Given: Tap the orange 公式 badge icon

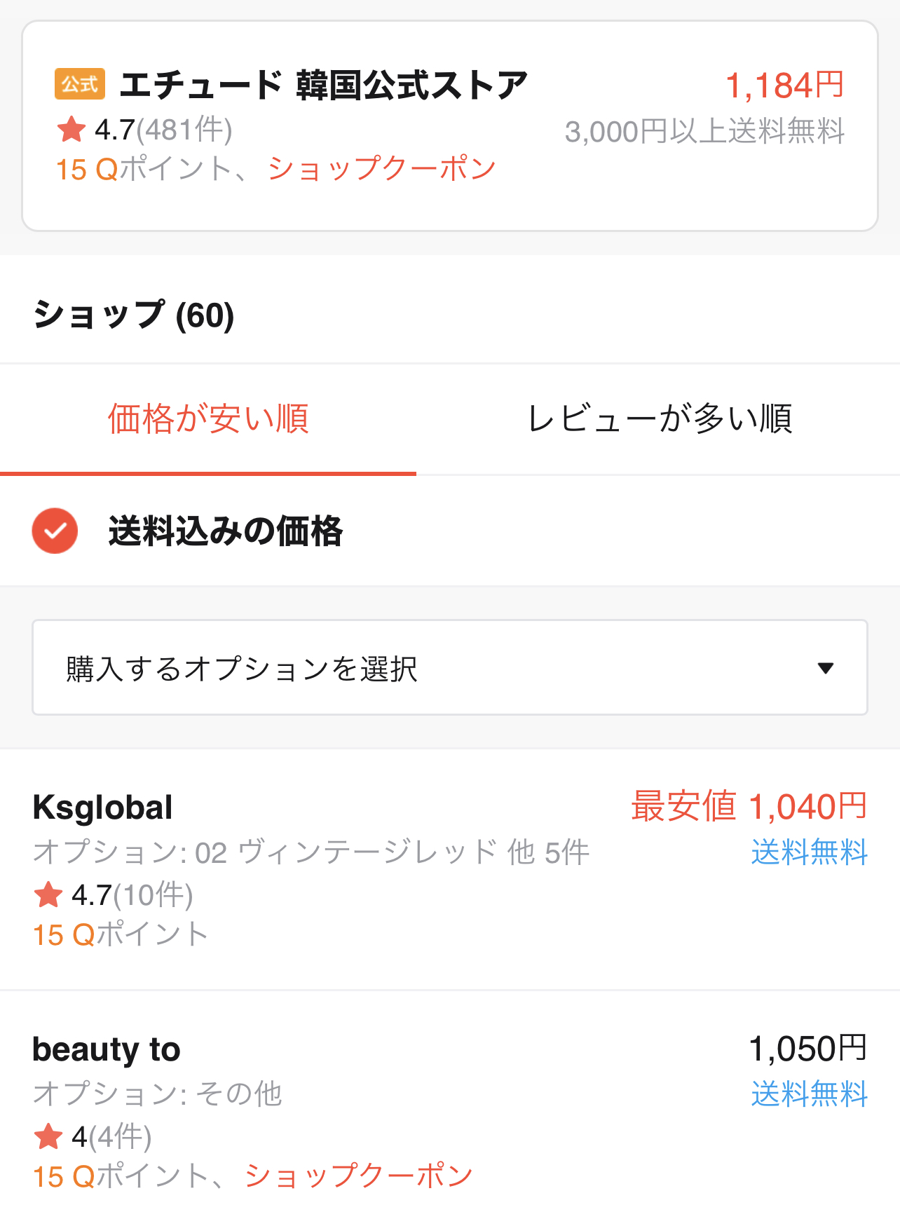Looking at the screenshot, I should click(x=80, y=85).
